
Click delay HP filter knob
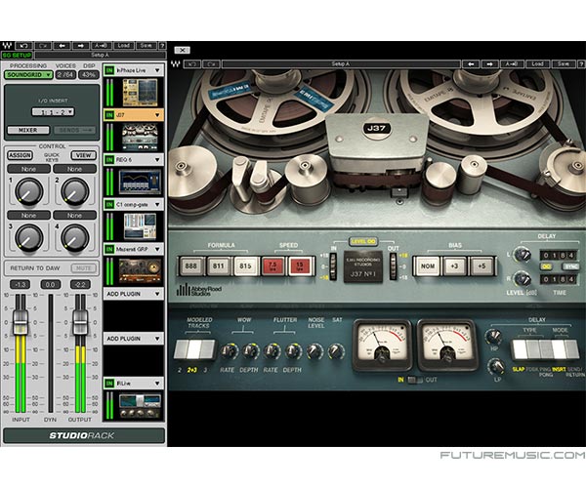coord(493,337)
